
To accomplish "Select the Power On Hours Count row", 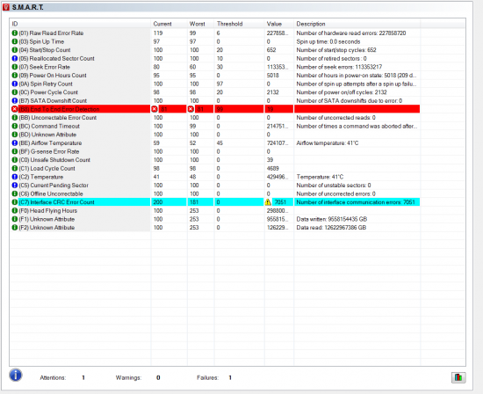I will click(x=215, y=76).
